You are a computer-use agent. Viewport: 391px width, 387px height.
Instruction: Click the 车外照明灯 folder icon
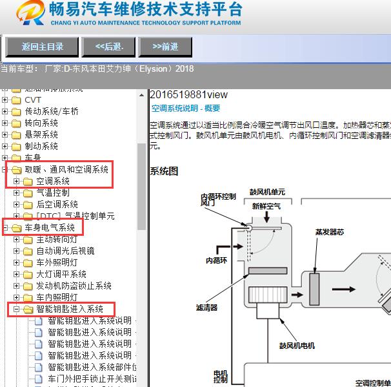click(28, 263)
